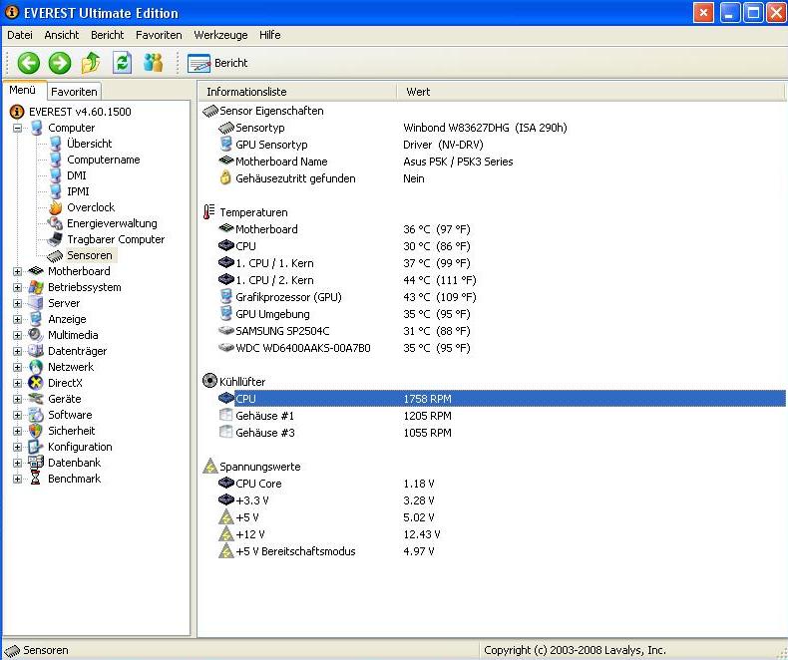
Task: Click the Multimedia speaker icon
Action: [x=36, y=335]
